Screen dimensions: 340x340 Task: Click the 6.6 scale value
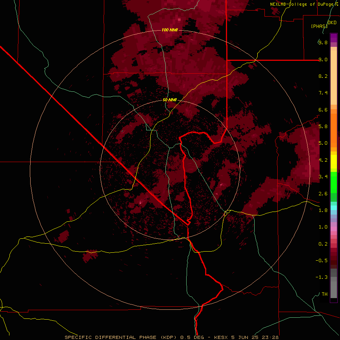[x=323, y=110]
